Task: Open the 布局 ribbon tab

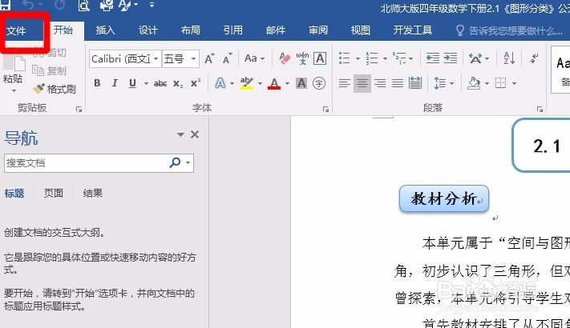Action: coord(191,30)
